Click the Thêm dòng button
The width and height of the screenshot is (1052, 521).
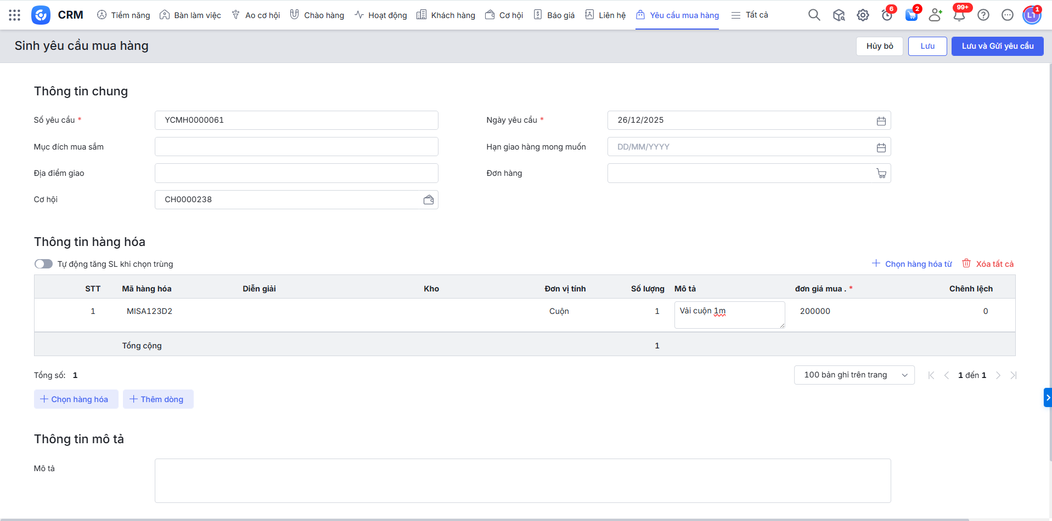[x=157, y=399]
